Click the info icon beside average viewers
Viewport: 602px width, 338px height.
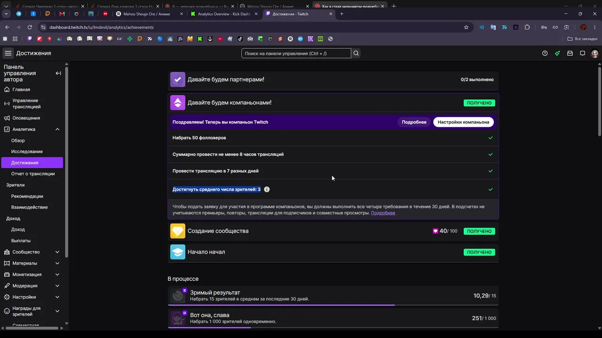(x=267, y=190)
